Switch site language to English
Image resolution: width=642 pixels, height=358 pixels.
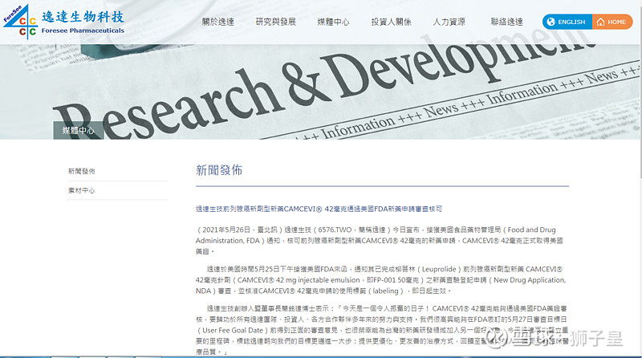pos(567,22)
